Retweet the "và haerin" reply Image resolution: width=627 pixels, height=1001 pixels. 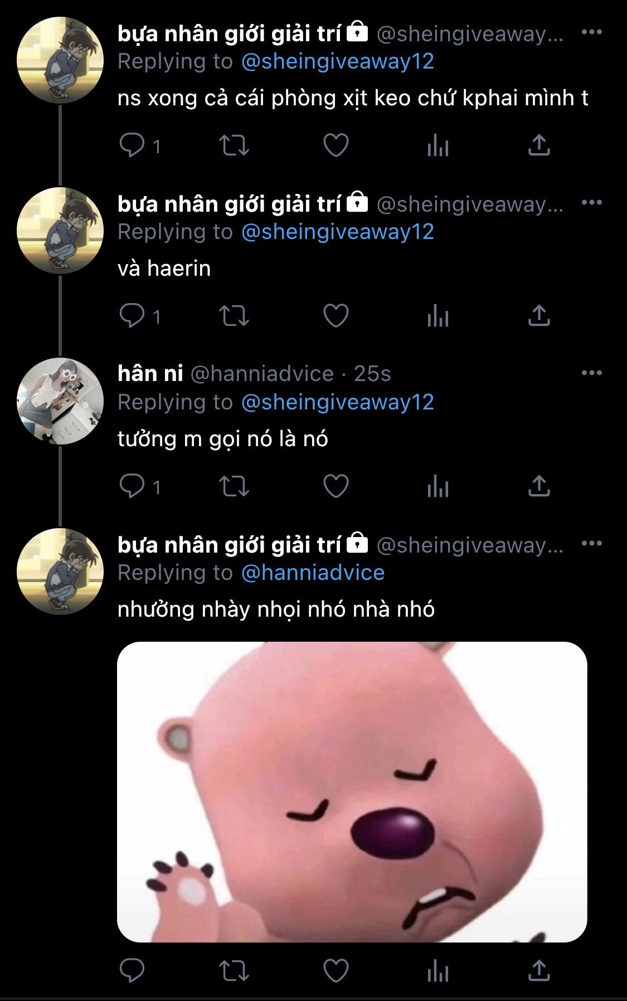point(234,316)
